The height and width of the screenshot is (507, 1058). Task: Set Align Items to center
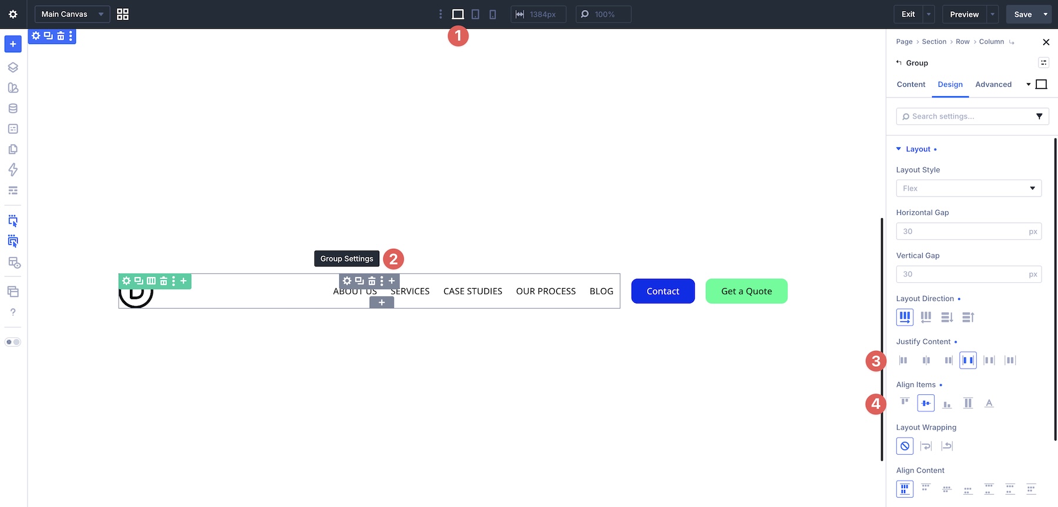tap(926, 403)
